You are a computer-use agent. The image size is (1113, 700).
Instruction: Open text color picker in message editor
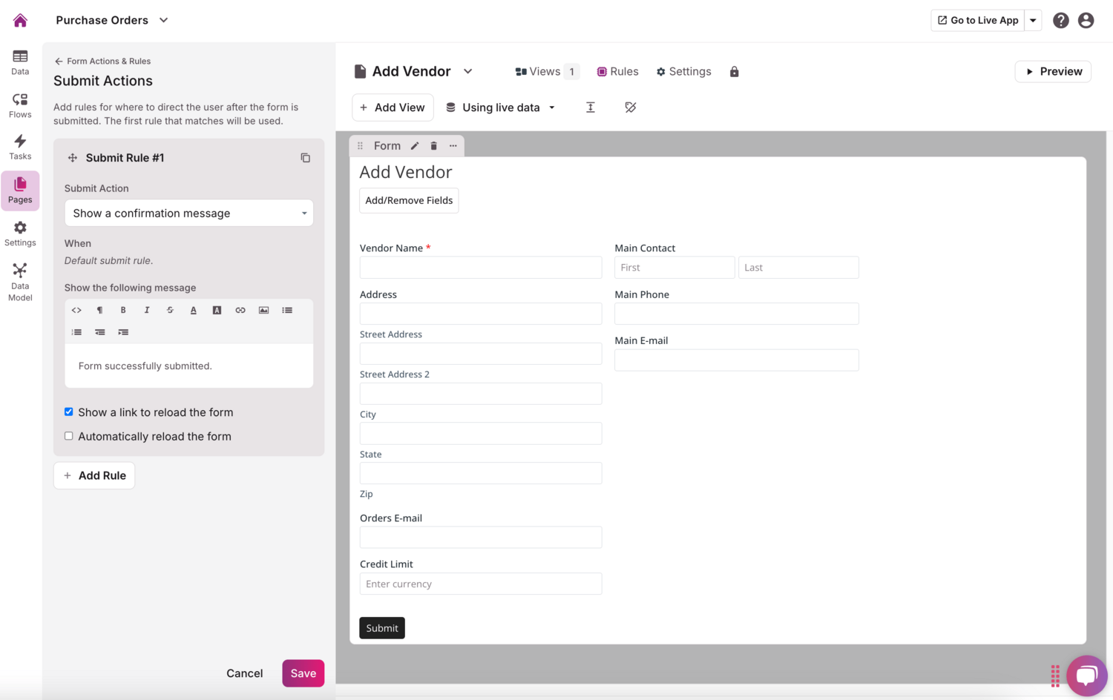coord(194,310)
